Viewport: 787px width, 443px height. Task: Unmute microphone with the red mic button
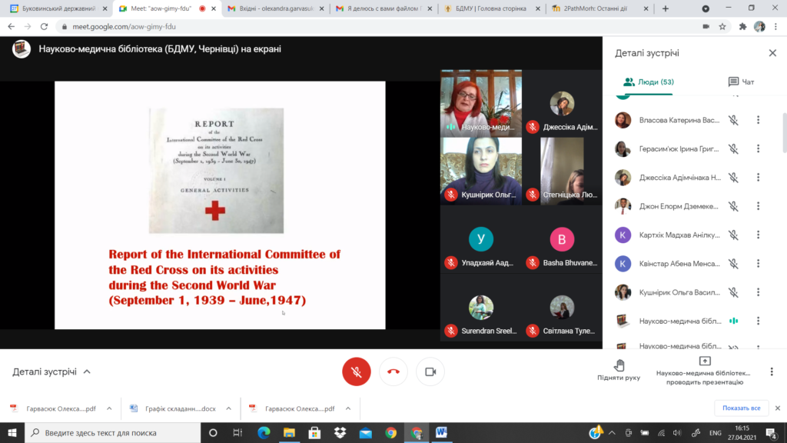coord(357,371)
